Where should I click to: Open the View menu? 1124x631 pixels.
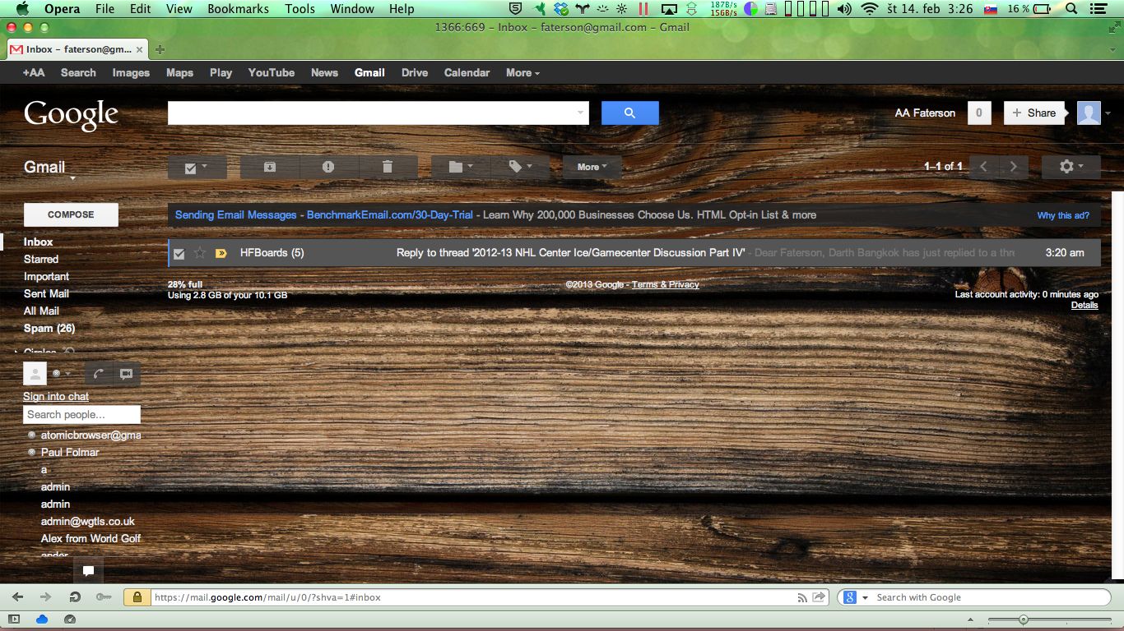179,9
